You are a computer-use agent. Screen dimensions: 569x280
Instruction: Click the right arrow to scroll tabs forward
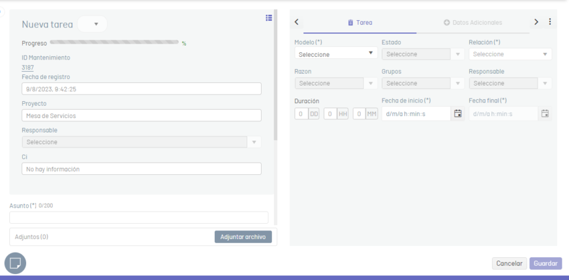click(x=536, y=22)
